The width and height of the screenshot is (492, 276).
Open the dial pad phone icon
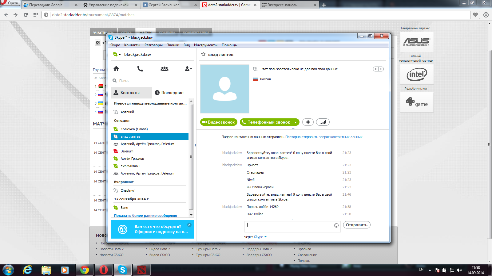coord(140,69)
